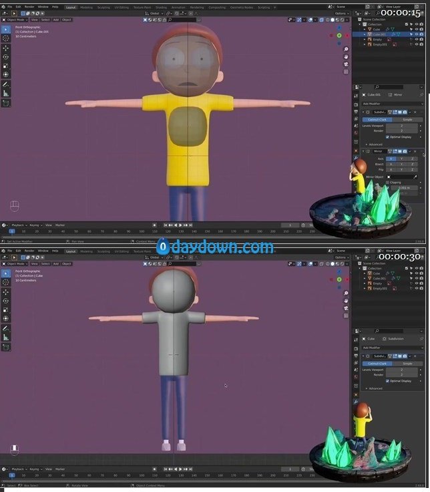Open the Object Mode dropdown in top frame

click(15, 20)
